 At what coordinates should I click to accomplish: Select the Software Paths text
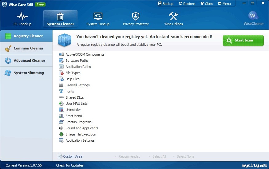77,61
